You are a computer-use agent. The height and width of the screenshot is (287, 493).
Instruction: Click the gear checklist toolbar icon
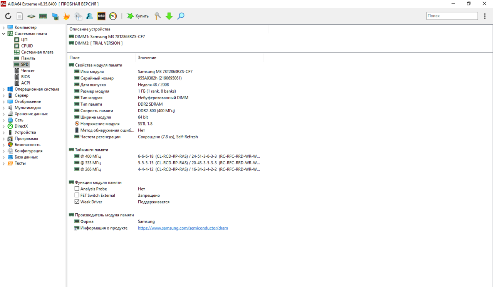click(x=78, y=16)
